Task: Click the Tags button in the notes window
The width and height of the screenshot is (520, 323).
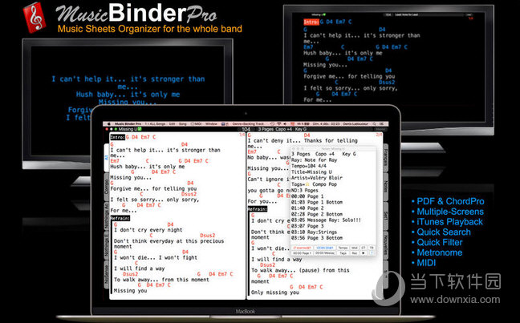Action: 343,253
